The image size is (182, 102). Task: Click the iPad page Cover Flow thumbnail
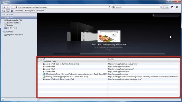109,36
